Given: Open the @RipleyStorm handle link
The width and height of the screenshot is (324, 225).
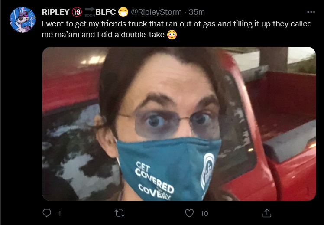Looking at the screenshot, I should pyautogui.click(x=156, y=12).
